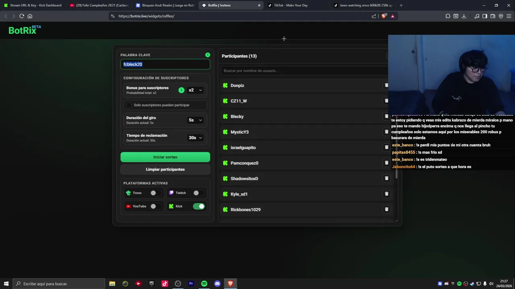Click the info icon in subscriber bonus row
Screen dimensions: 515x289
pos(181,90)
